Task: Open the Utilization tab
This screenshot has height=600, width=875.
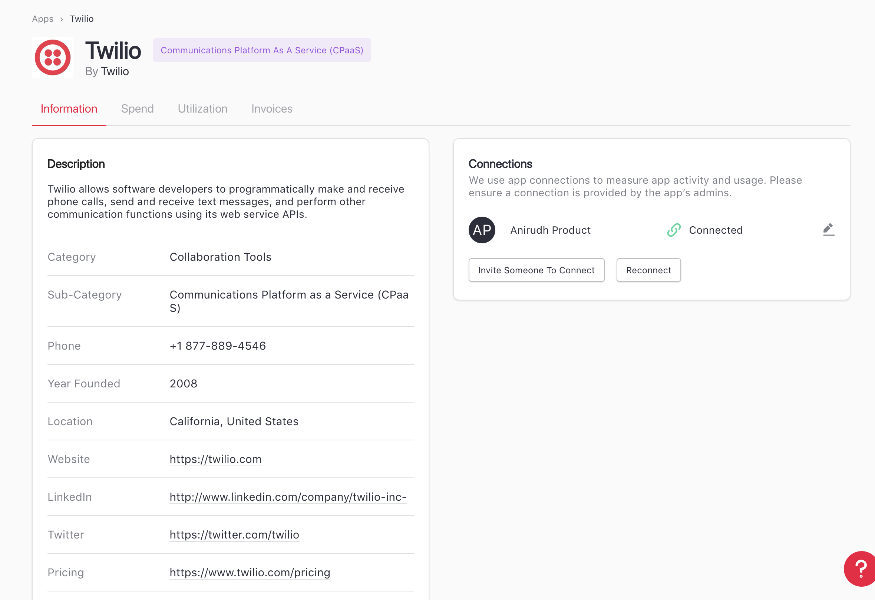Action: pos(202,109)
